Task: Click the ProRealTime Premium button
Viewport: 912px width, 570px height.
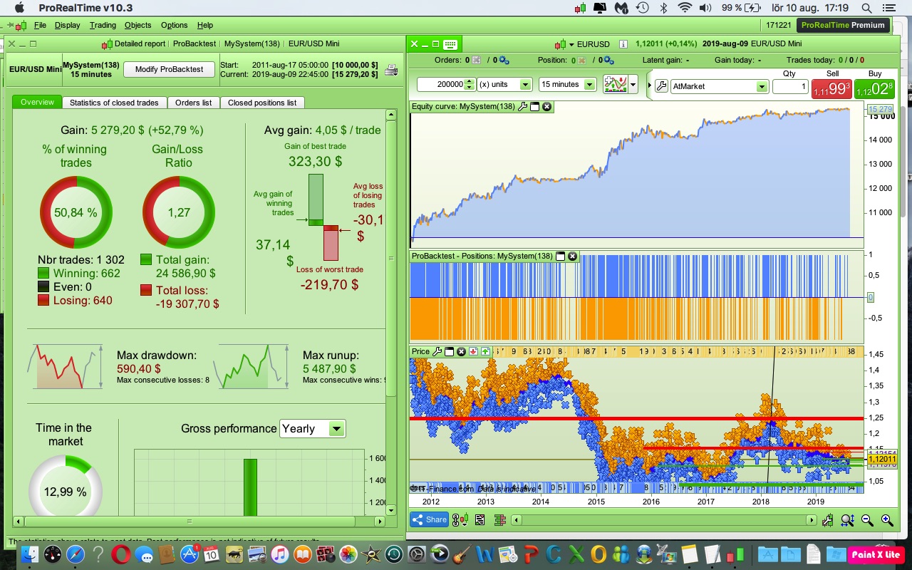Action: [843, 25]
